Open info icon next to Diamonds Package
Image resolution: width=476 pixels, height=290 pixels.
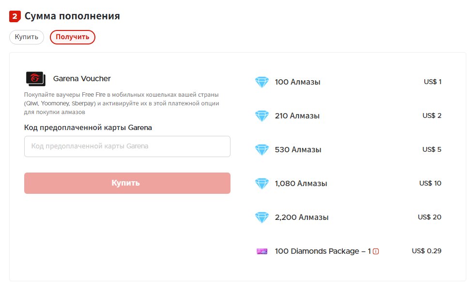coord(376,251)
